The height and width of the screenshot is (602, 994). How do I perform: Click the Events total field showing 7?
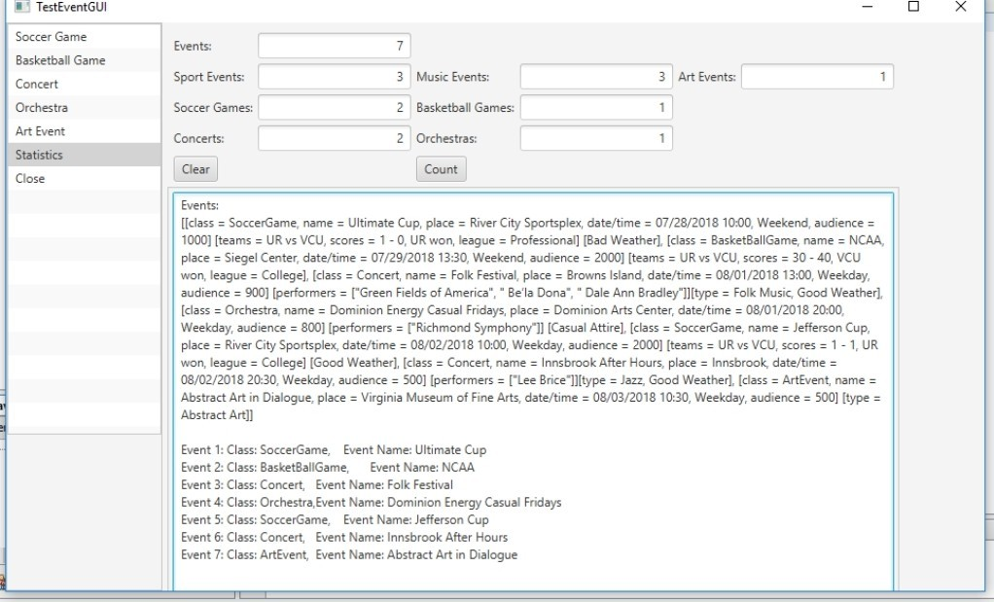[x=332, y=45]
